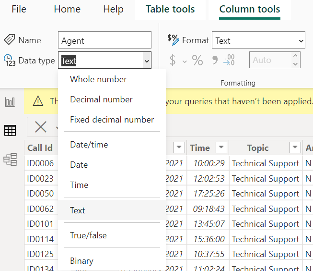Choose Fixed decimal number data type
313x271 pixels.
coord(112,120)
